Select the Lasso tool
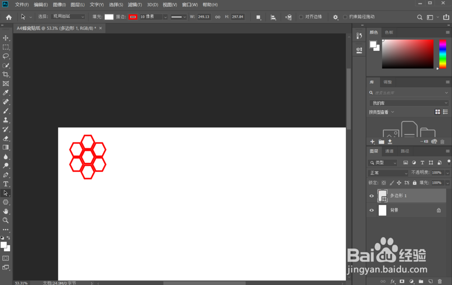The width and height of the screenshot is (452, 285). pos(6,56)
